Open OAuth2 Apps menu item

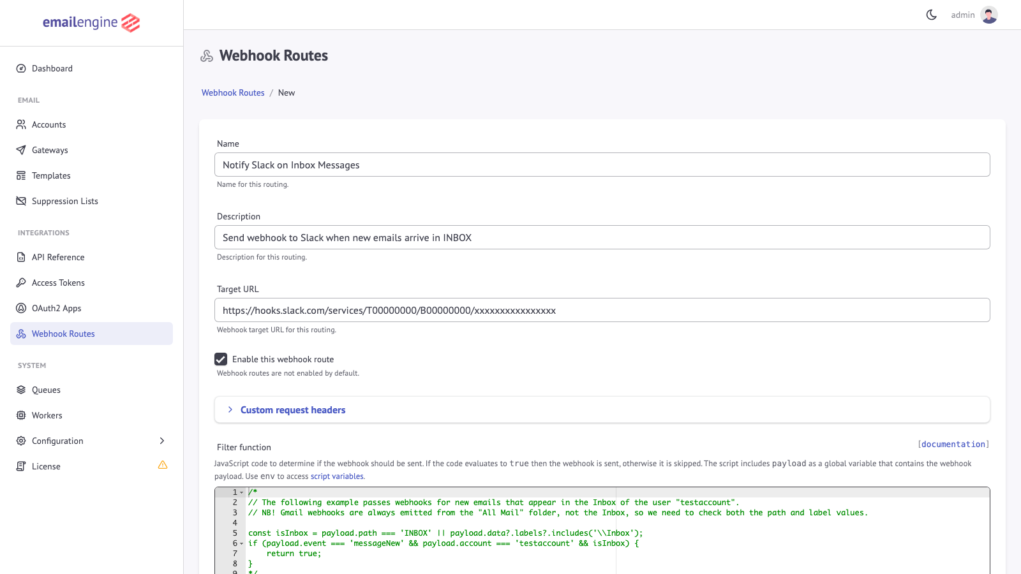(x=91, y=308)
